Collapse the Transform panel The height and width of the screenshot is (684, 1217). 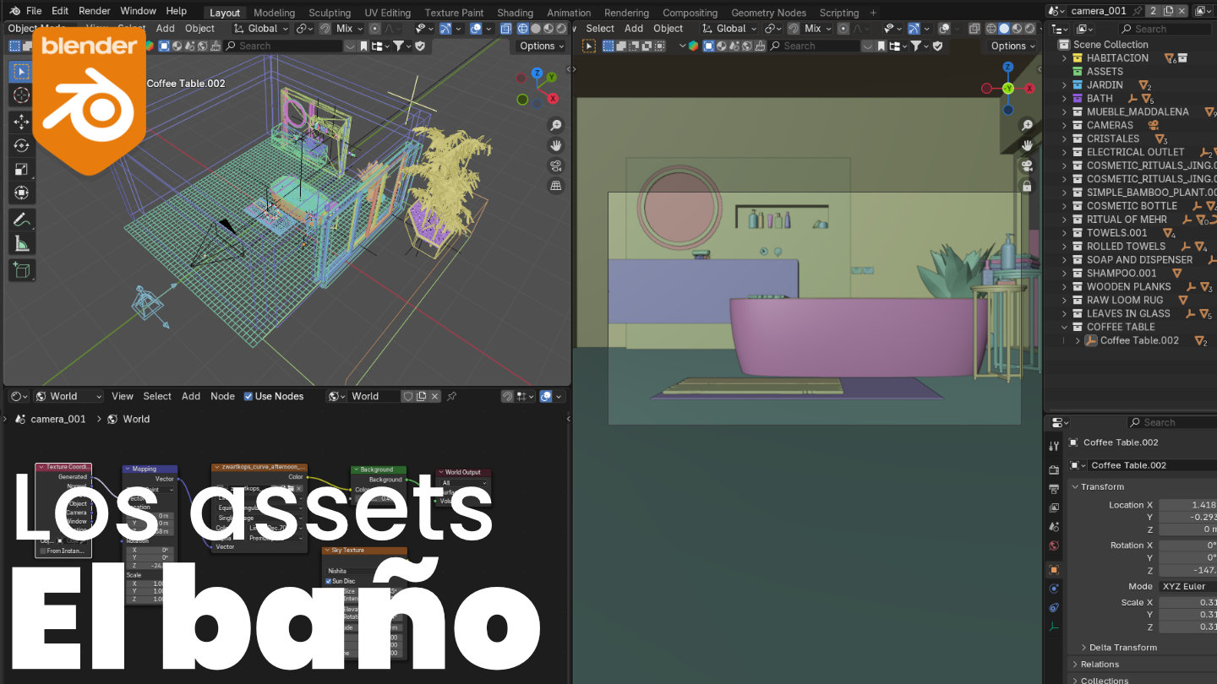[x=1074, y=486]
